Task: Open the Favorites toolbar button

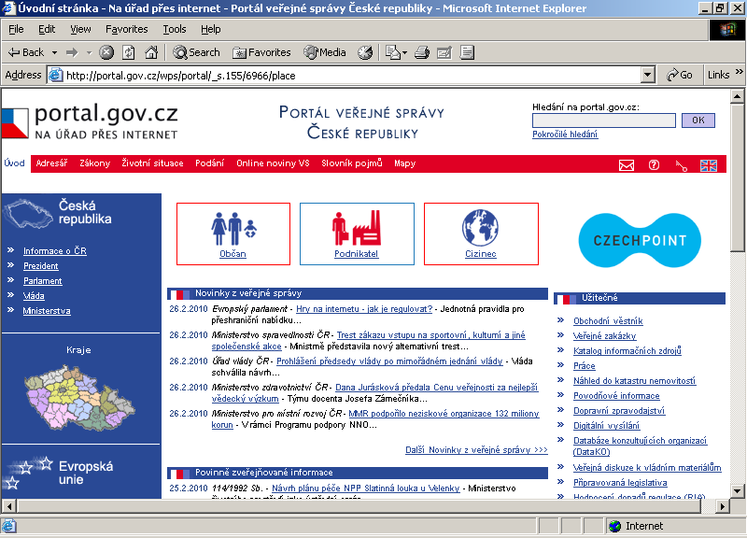Action: (261, 52)
